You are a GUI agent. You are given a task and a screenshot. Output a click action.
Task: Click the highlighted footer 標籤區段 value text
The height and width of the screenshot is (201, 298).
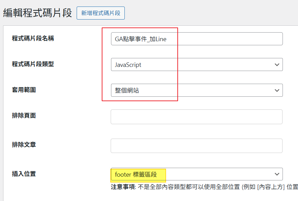pos(136,175)
